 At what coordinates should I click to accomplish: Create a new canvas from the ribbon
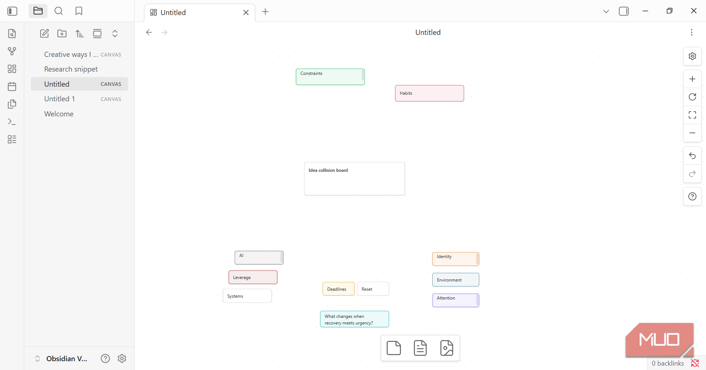coord(12,69)
